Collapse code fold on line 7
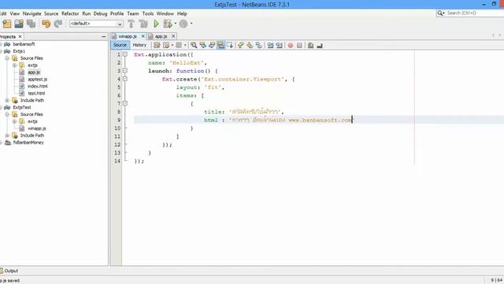The height and width of the screenshot is (284, 504). click(x=125, y=103)
